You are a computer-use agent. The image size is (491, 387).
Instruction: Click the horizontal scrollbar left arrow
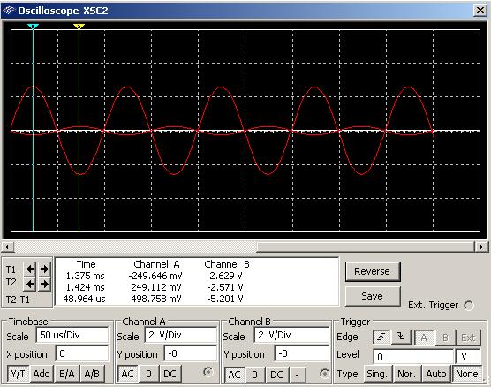(x=7, y=247)
